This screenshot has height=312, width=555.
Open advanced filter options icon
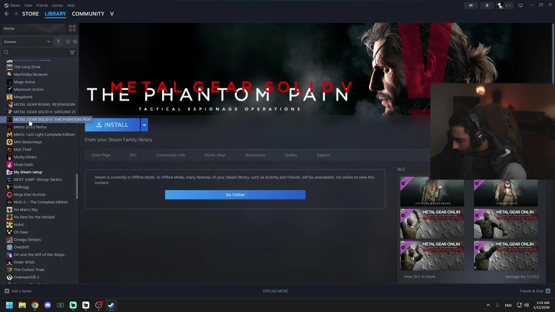pos(72,52)
